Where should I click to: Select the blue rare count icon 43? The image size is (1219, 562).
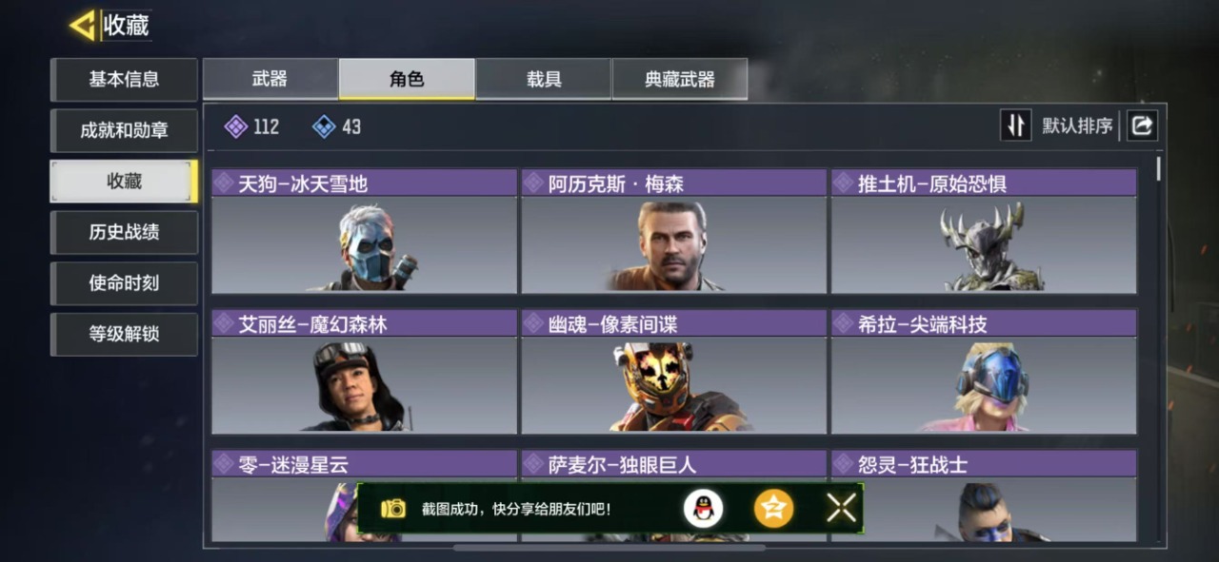(324, 126)
